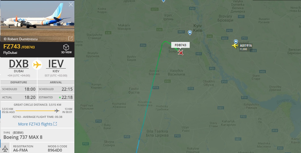
Task: Click the airplane icon beside Registration
Action: coord(5,148)
